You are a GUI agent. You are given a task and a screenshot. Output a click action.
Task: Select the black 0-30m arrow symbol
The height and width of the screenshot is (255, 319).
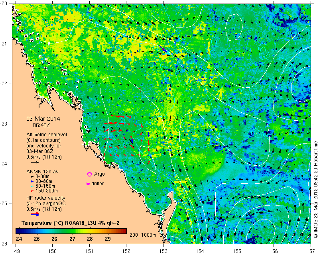click(x=32, y=177)
